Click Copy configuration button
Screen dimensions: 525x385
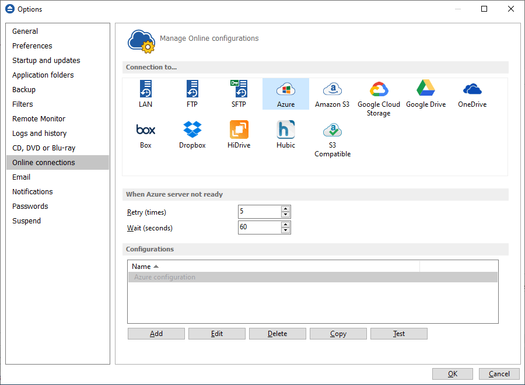click(338, 334)
